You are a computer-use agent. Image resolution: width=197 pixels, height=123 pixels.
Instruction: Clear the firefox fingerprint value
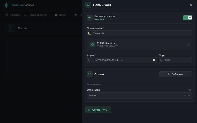(186, 96)
